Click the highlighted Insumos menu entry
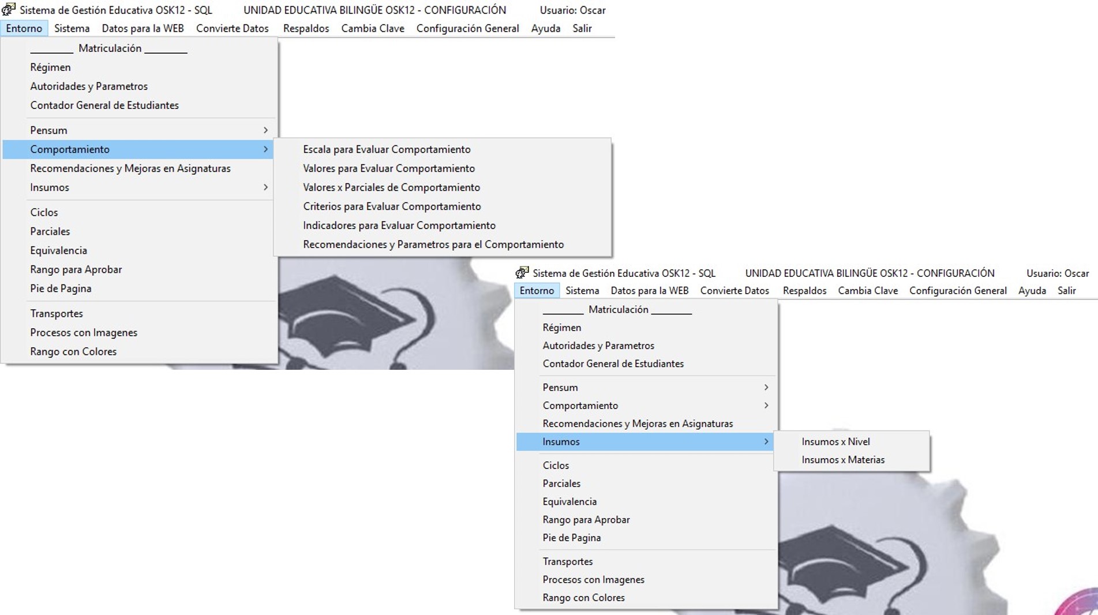1098x615 pixels. click(561, 442)
